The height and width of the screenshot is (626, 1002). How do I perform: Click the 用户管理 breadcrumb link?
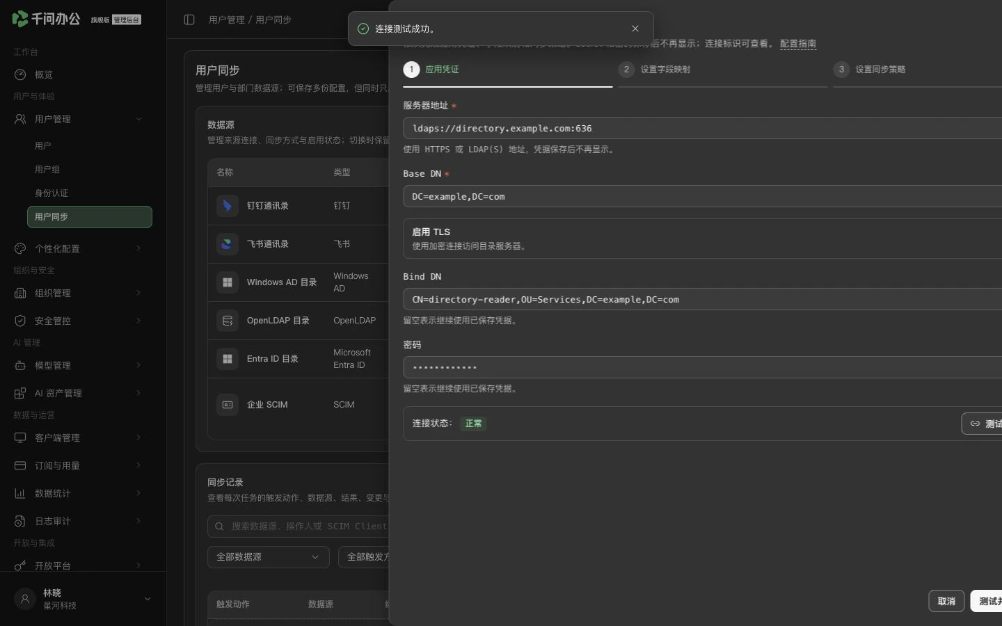point(227,19)
